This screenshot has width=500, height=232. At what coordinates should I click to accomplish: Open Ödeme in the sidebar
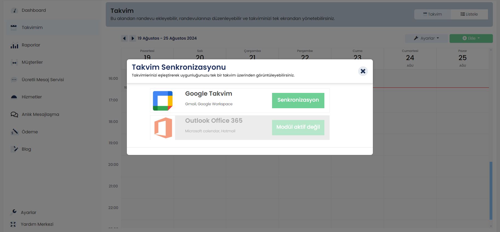pos(30,132)
